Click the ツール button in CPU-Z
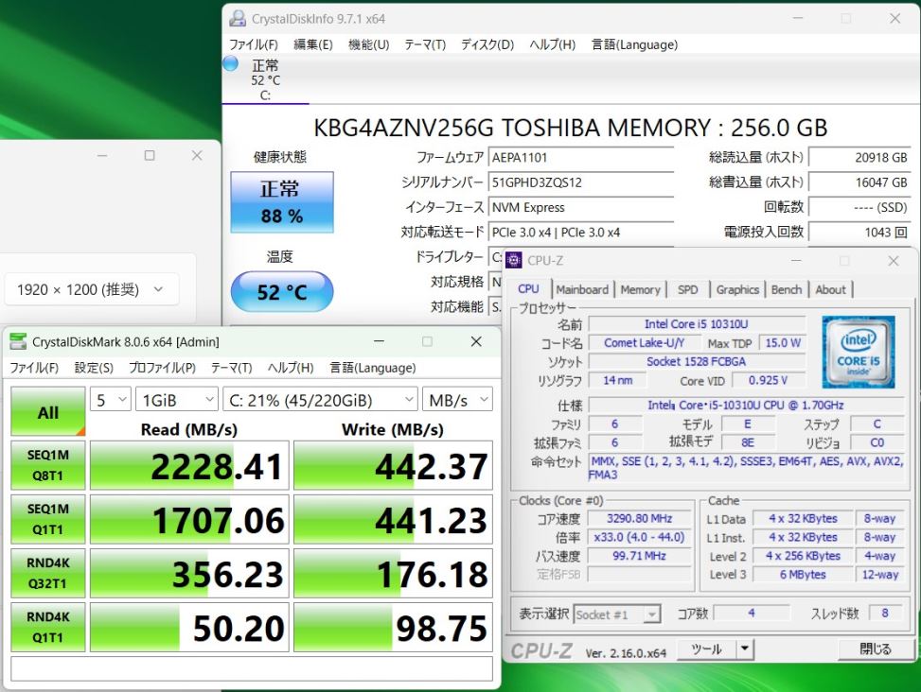Screen dimensions: 921x692 [706, 649]
